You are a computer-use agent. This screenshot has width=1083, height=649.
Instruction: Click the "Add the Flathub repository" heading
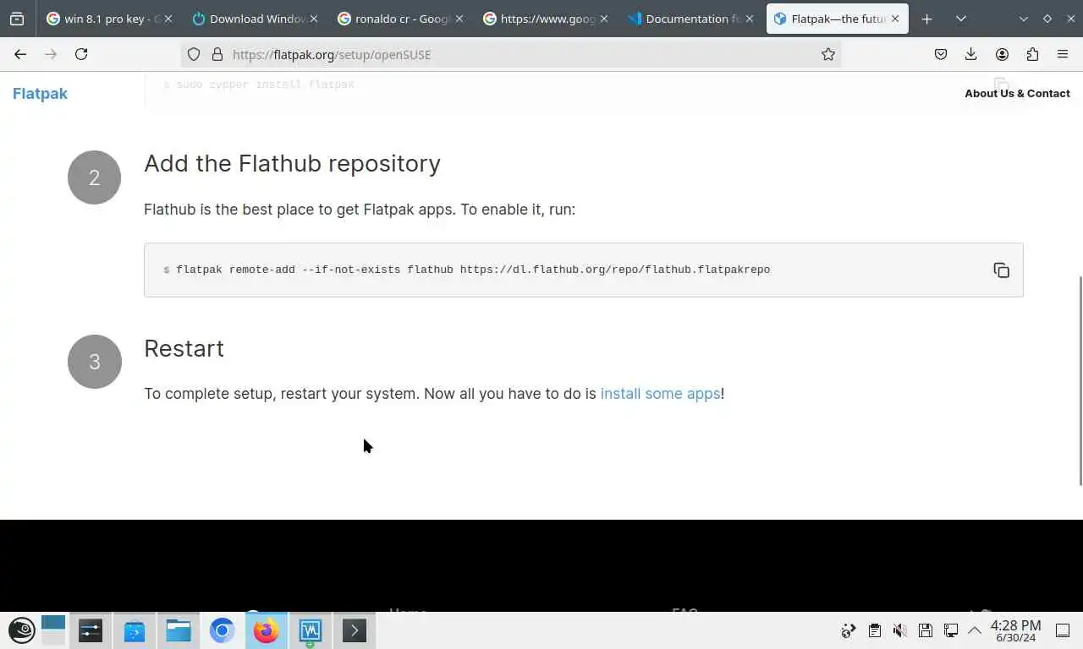tap(292, 163)
